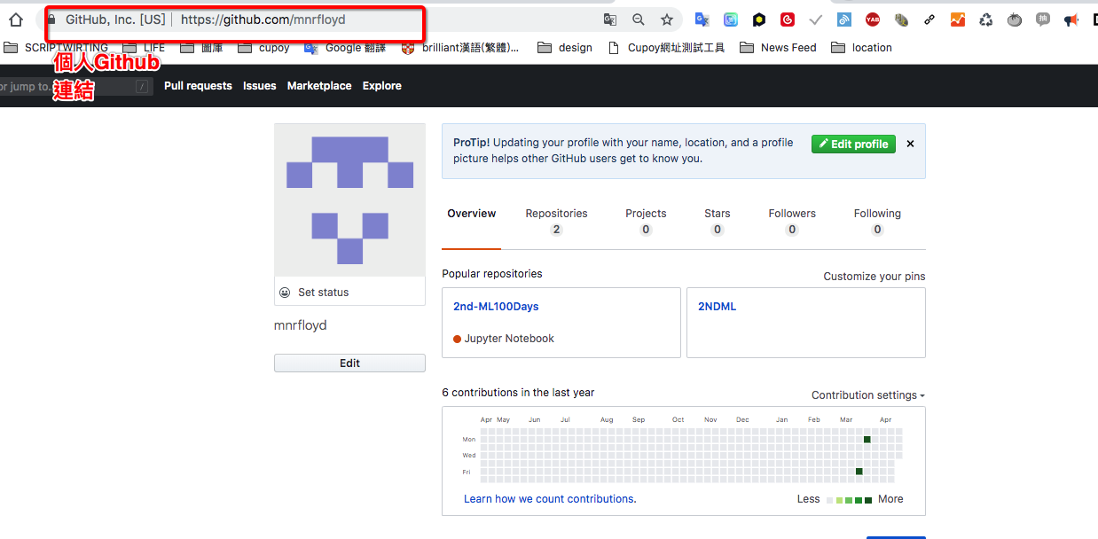Click the translate page icon in address bar
This screenshot has width=1098, height=539.
pos(610,20)
